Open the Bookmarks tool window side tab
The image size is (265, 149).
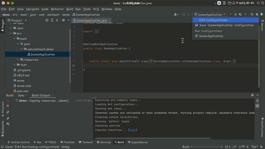tap(2, 129)
